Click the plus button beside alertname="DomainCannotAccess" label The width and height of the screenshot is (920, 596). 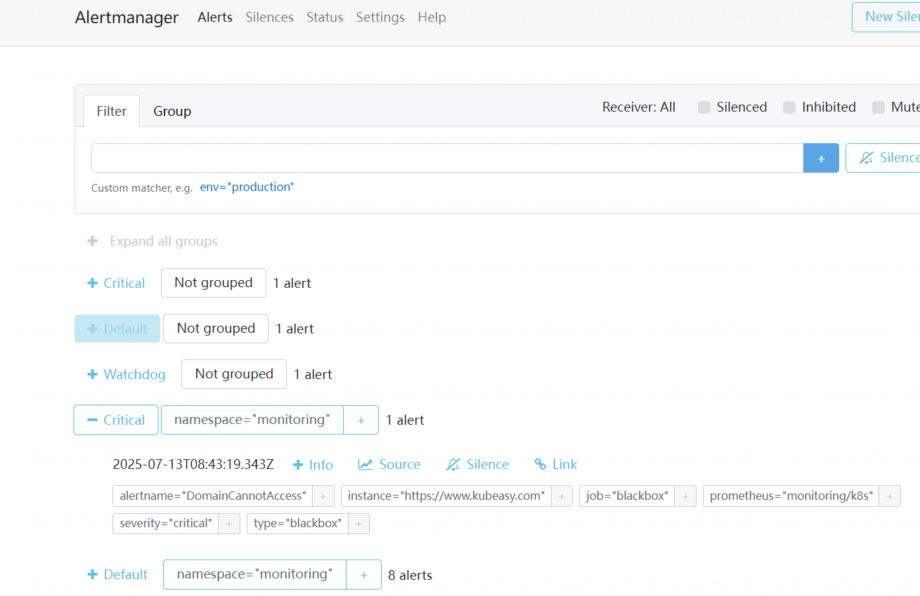323,496
